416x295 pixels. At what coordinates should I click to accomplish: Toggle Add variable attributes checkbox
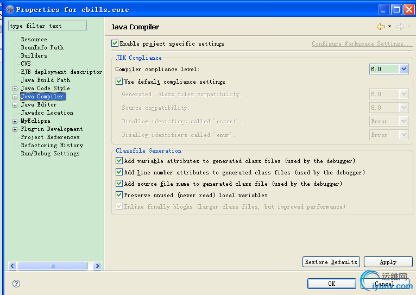click(x=119, y=160)
